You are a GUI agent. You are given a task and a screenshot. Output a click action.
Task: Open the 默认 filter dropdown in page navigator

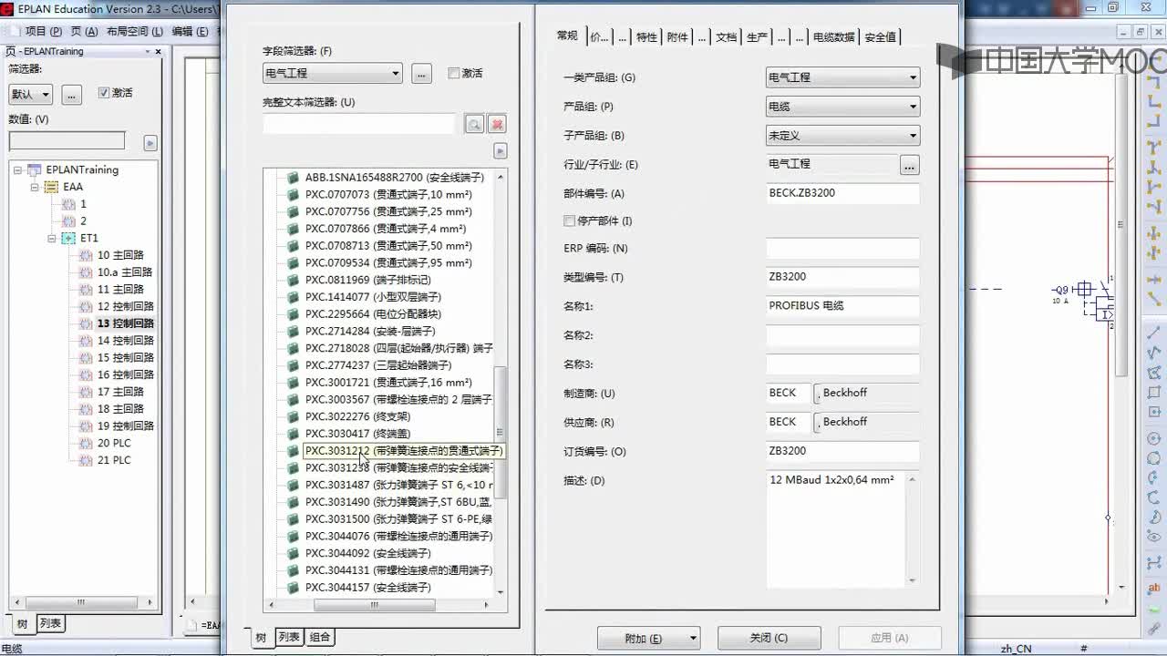pos(31,94)
